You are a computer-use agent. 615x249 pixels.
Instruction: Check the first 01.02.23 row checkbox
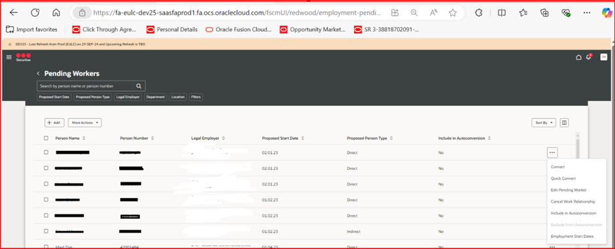46,200
